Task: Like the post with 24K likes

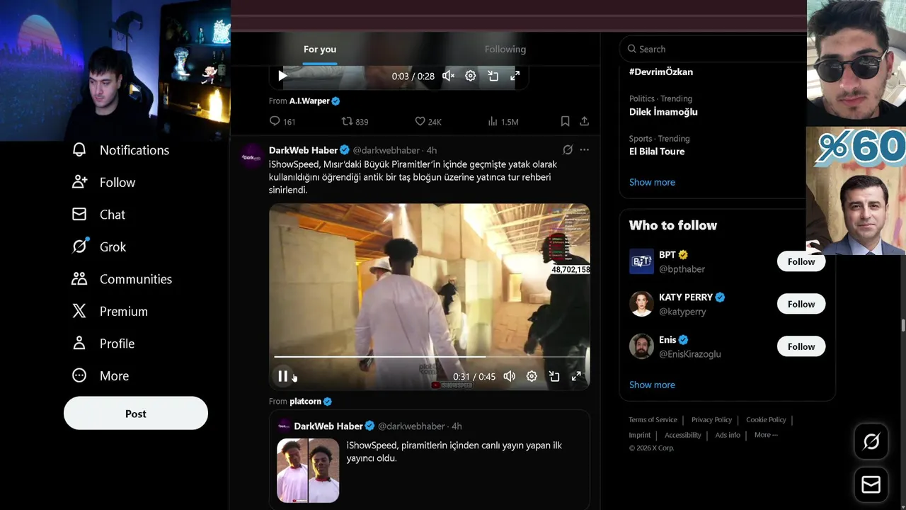Action: 428,122
